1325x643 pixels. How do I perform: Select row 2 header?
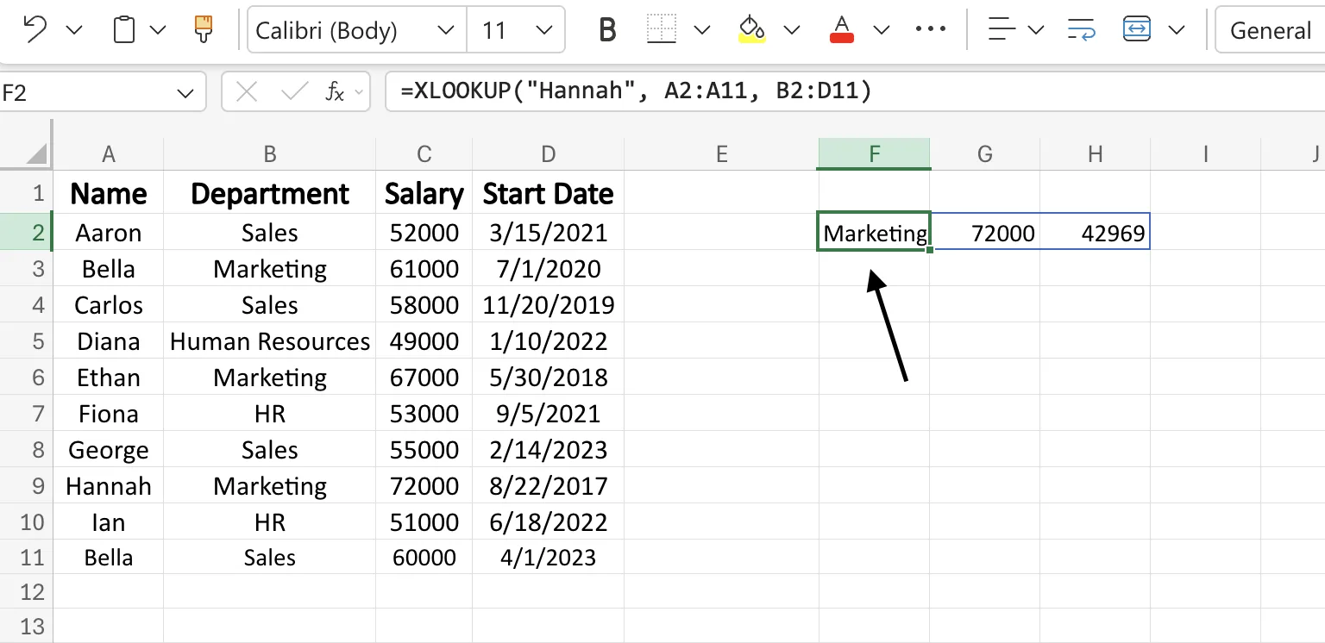coord(27,233)
